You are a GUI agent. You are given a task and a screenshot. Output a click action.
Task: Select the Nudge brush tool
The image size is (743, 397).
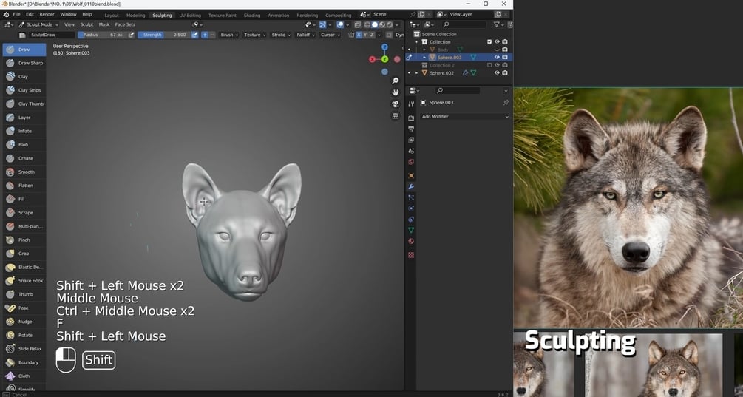pos(24,322)
